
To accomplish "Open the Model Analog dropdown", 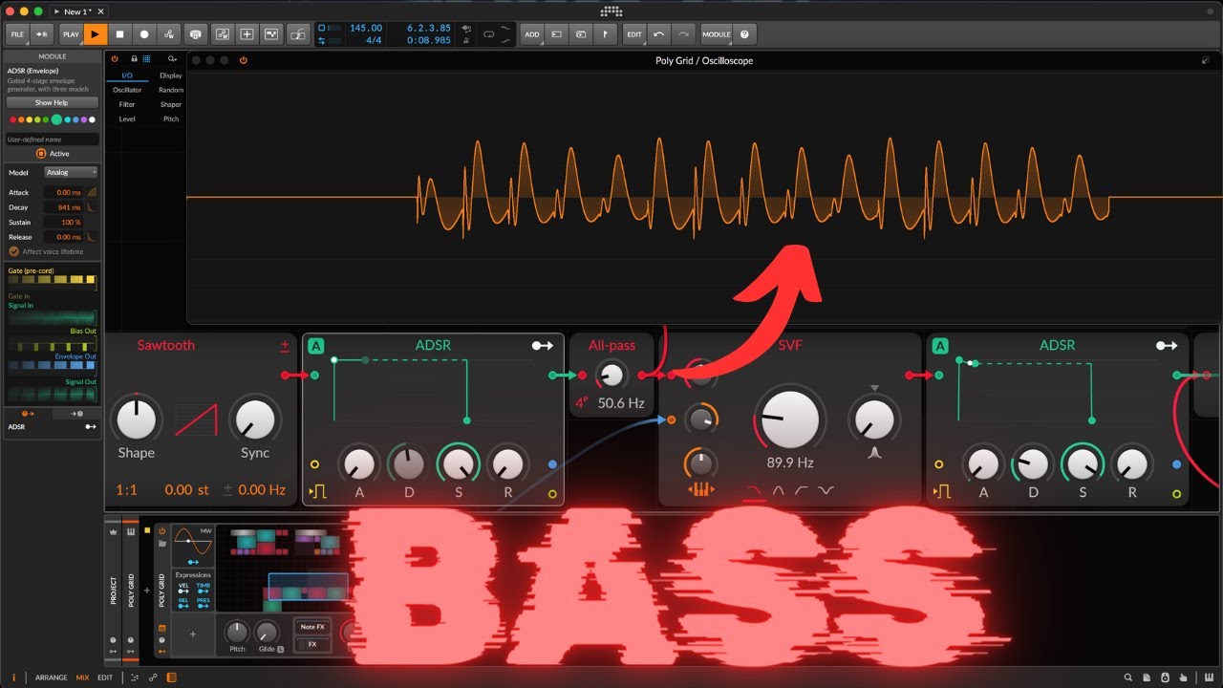I will click(72, 172).
